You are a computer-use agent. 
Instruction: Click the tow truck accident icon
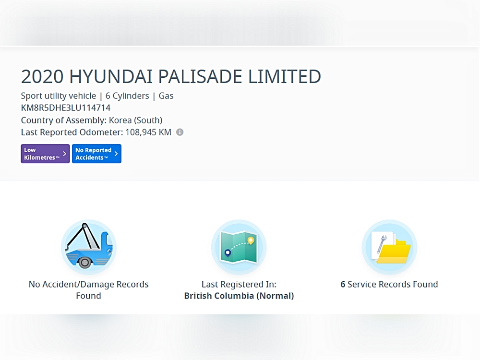pyautogui.click(x=89, y=248)
